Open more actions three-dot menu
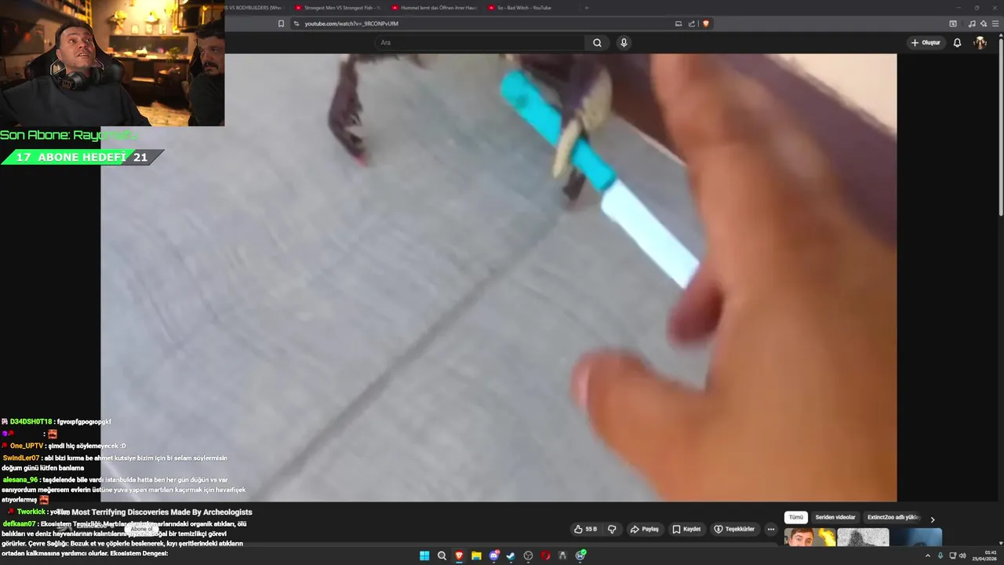Image resolution: width=1004 pixels, height=565 pixels. pyautogui.click(x=770, y=529)
